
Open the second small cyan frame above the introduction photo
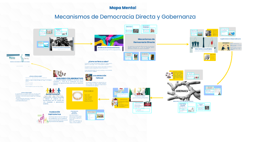(61, 32)
